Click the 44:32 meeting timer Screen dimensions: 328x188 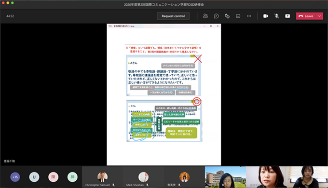pyautogui.click(x=10, y=16)
